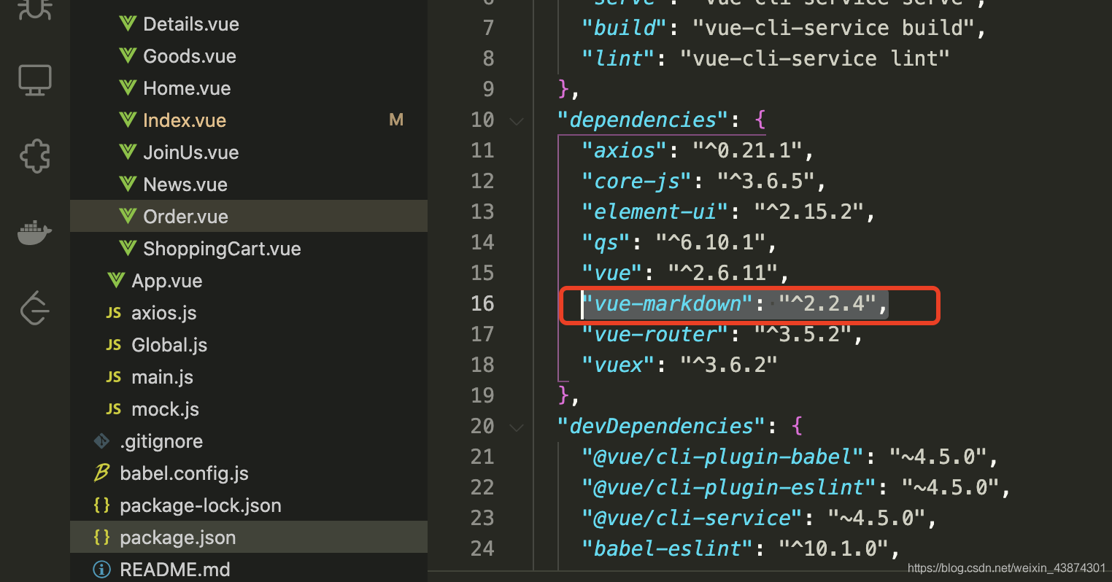
Task: Open ShoppingCart.vue file
Action: pyautogui.click(x=222, y=249)
